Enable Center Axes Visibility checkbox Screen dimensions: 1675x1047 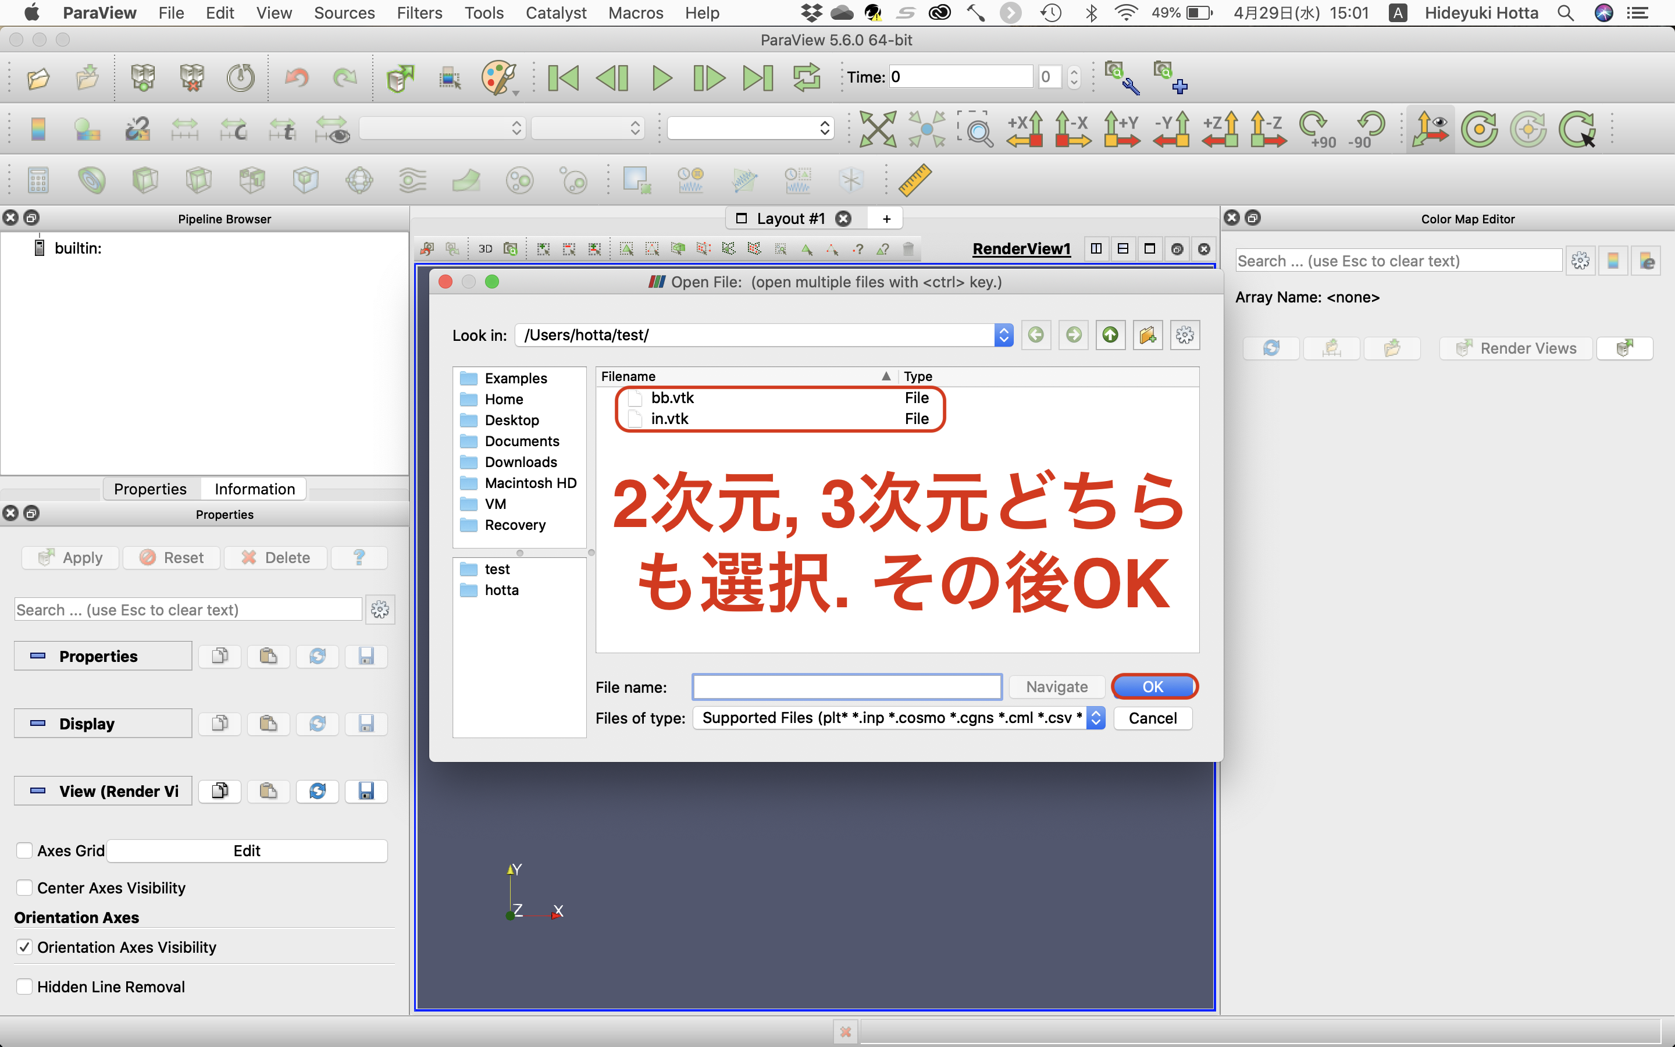[24, 888]
